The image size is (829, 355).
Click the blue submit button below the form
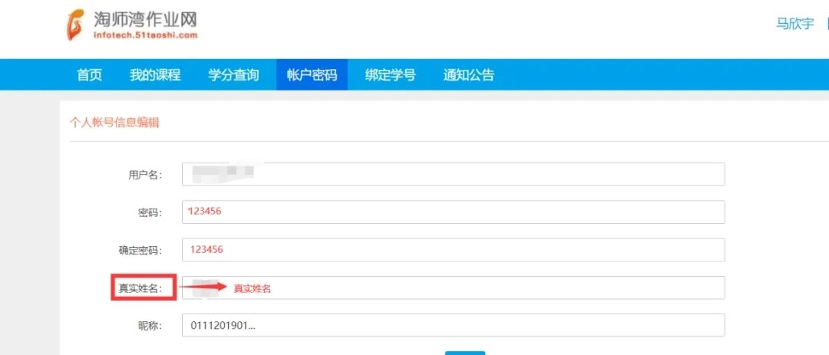coord(465,352)
